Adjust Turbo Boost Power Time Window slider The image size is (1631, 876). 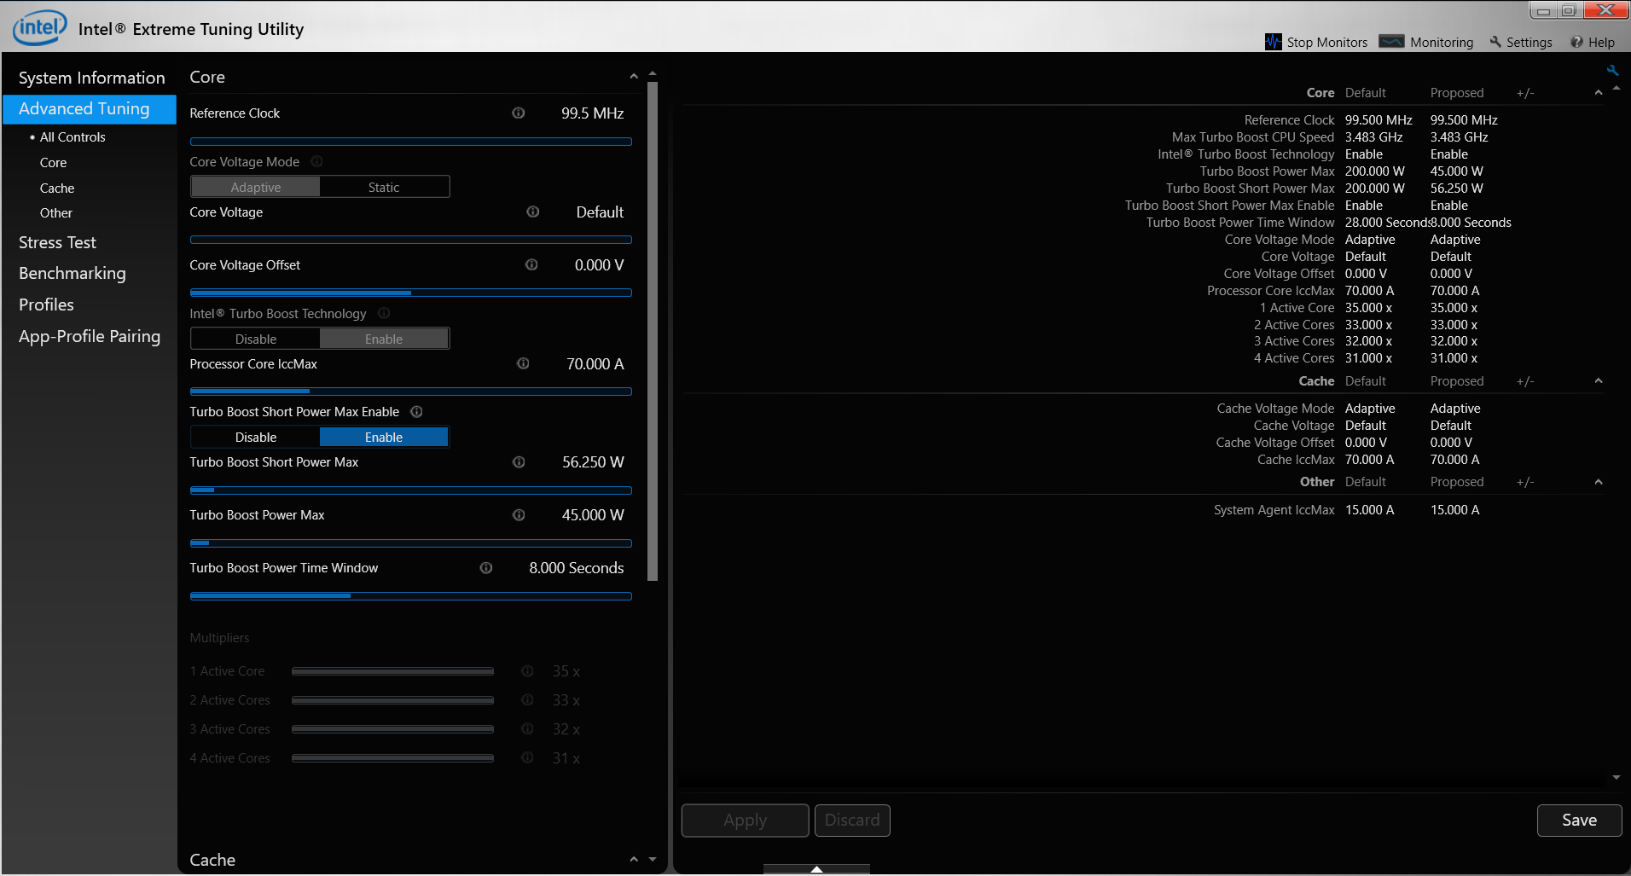410,596
